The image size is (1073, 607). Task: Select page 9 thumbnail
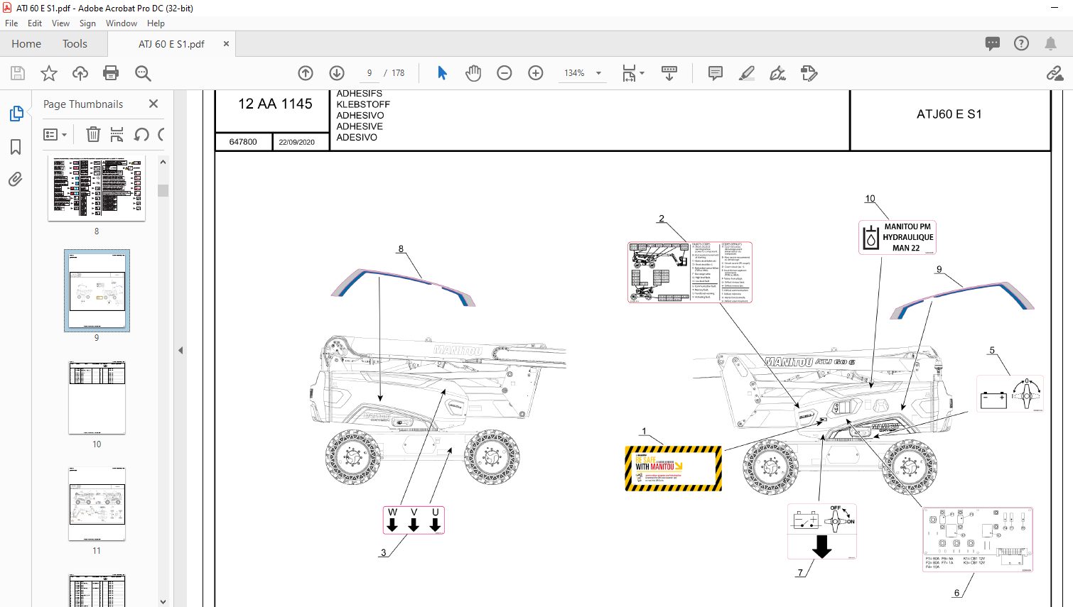point(97,290)
